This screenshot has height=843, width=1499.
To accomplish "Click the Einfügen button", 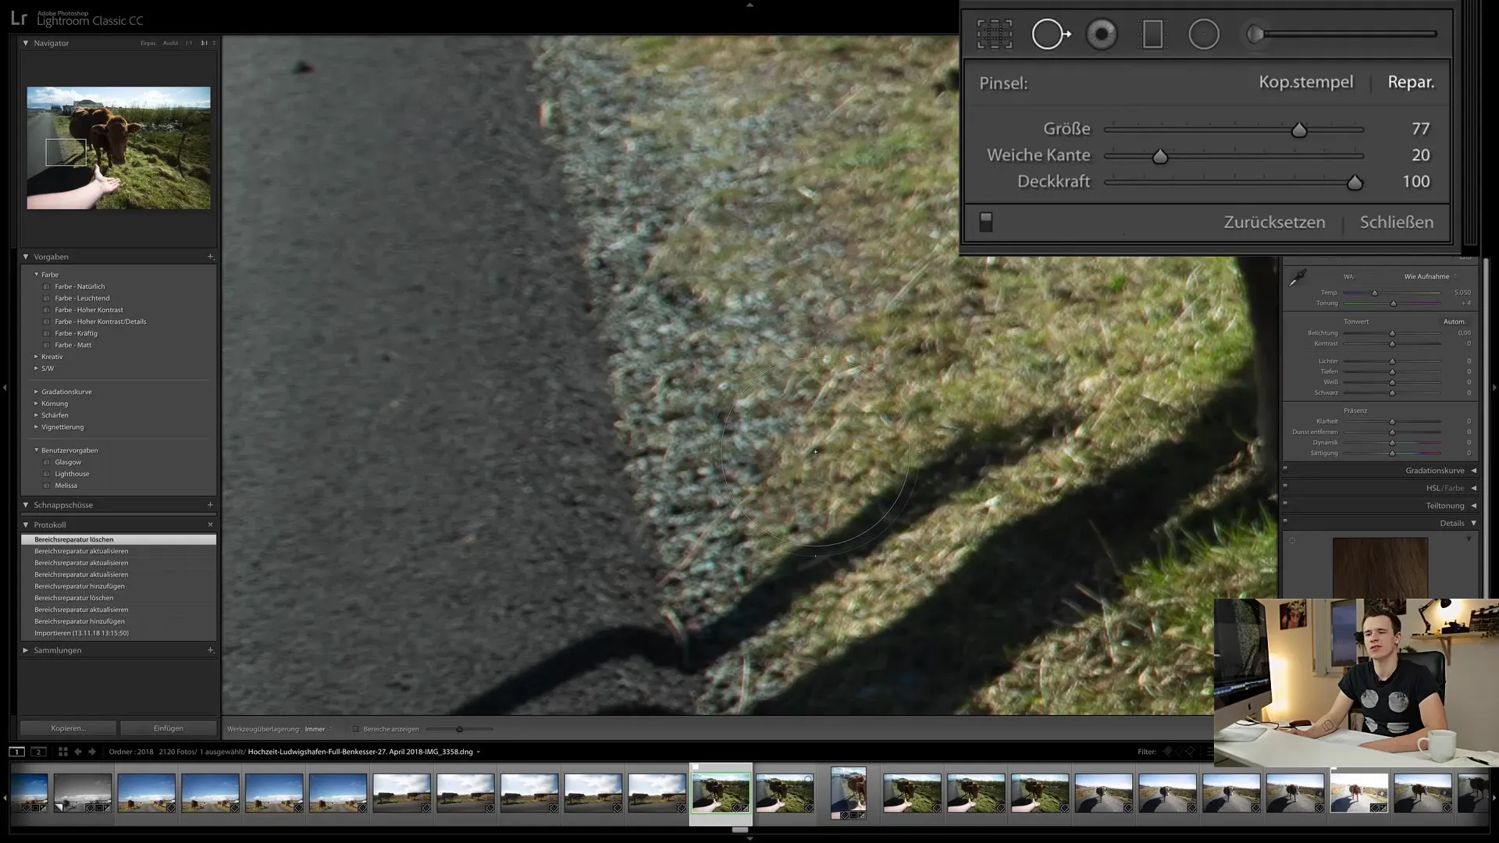I will pyautogui.click(x=169, y=728).
